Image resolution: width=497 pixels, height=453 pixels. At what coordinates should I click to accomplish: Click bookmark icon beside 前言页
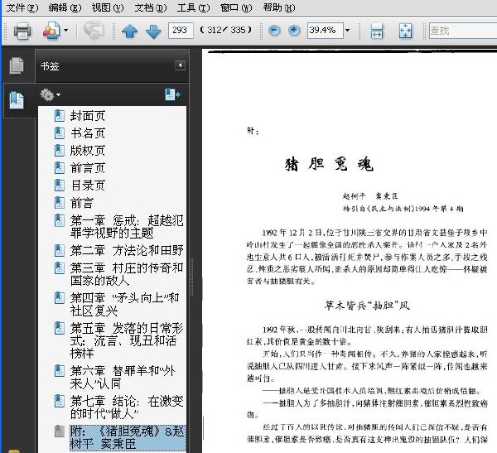coord(60,168)
